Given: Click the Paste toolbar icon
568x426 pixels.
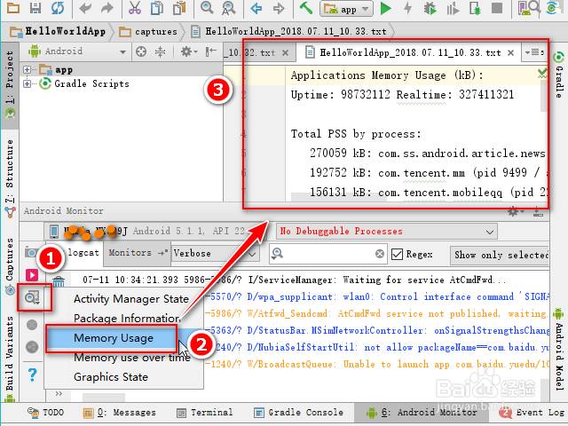Looking at the screenshot, I should click(179, 8).
